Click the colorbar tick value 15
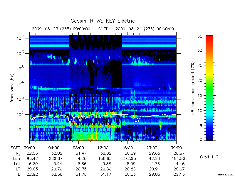Viewport: 235px width, 176px height. (x=200, y=96)
